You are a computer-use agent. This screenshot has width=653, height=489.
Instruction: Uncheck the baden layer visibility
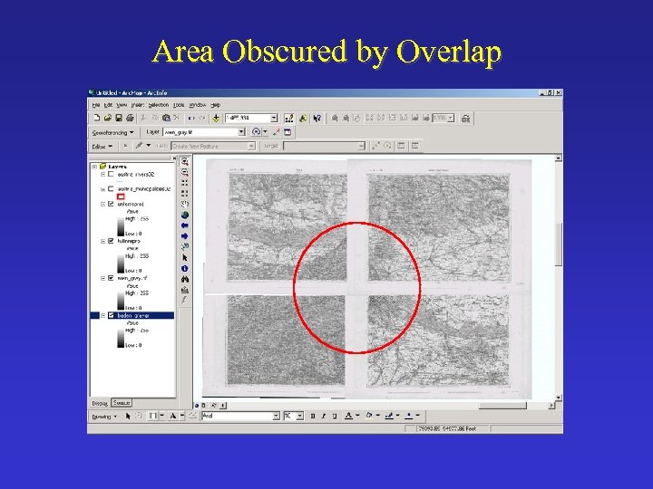pyautogui.click(x=111, y=316)
